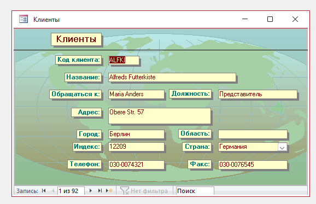The height and width of the screenshot is (204, 316).
Task: Go to the previous record
Action: point(53,191)
